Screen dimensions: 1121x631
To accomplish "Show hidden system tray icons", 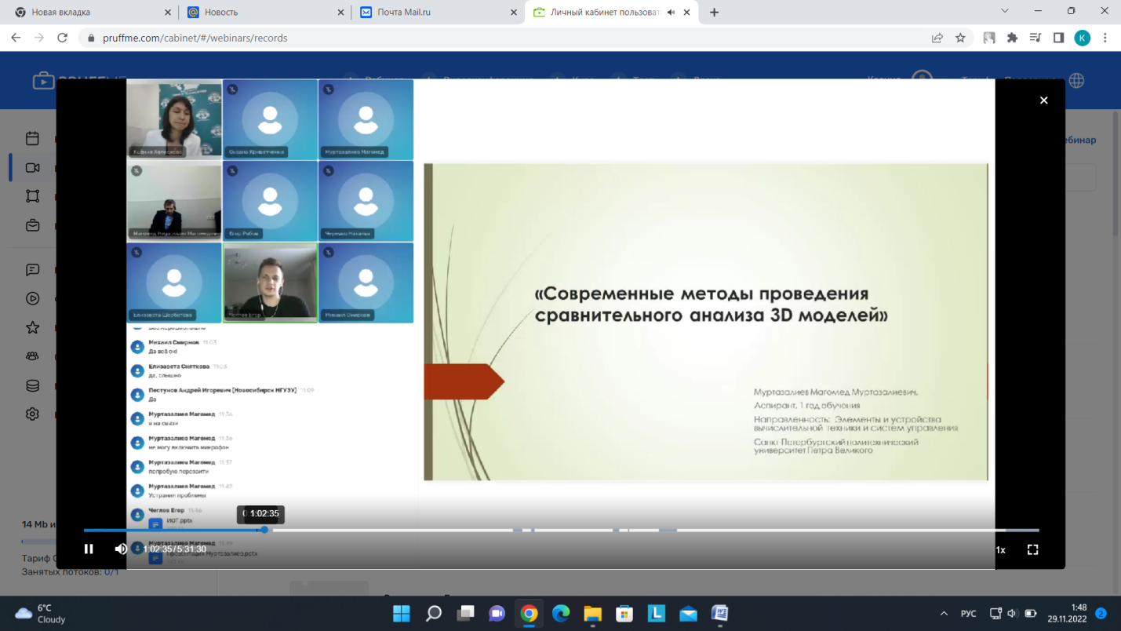I will (944, 613).
